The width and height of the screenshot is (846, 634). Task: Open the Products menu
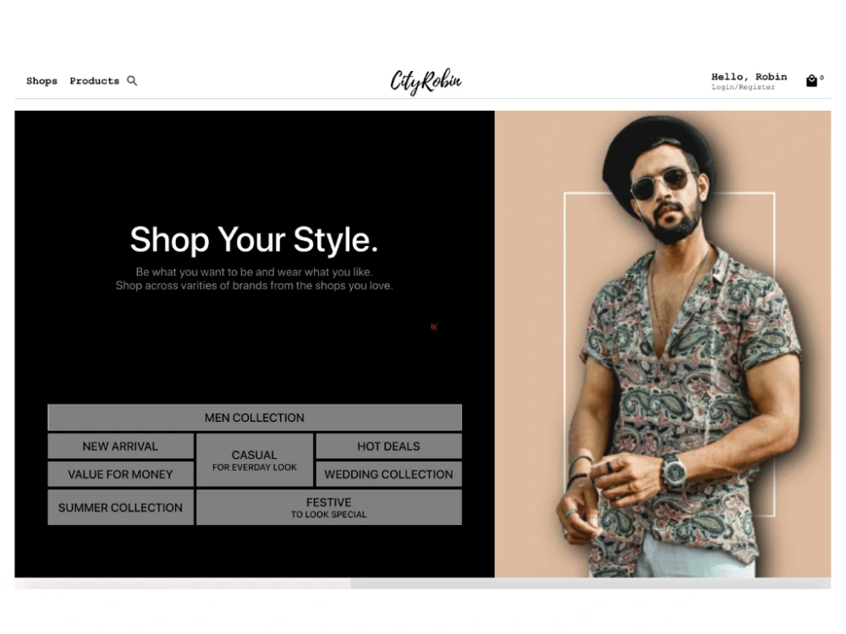(95, 81)
